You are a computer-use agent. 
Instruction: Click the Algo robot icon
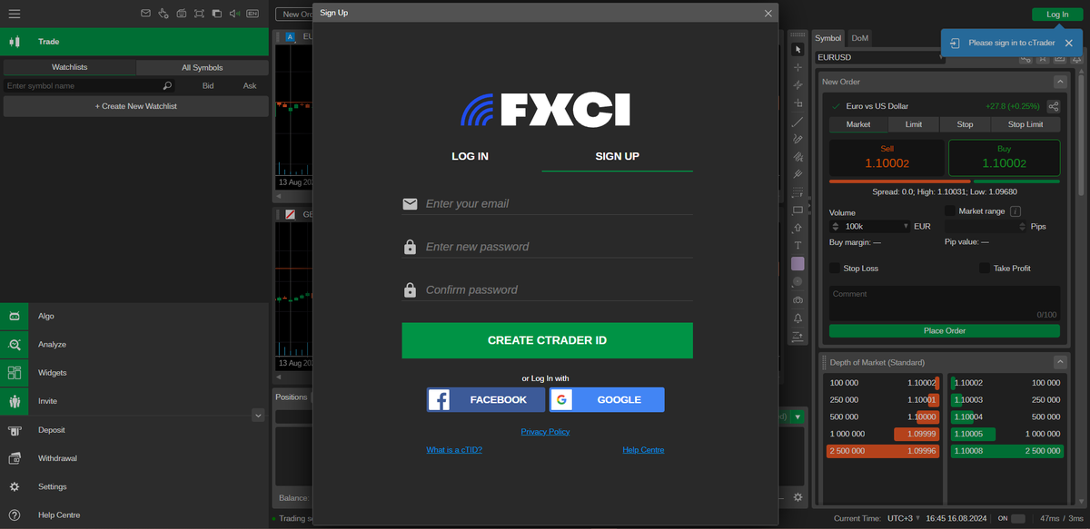point(15,316)
